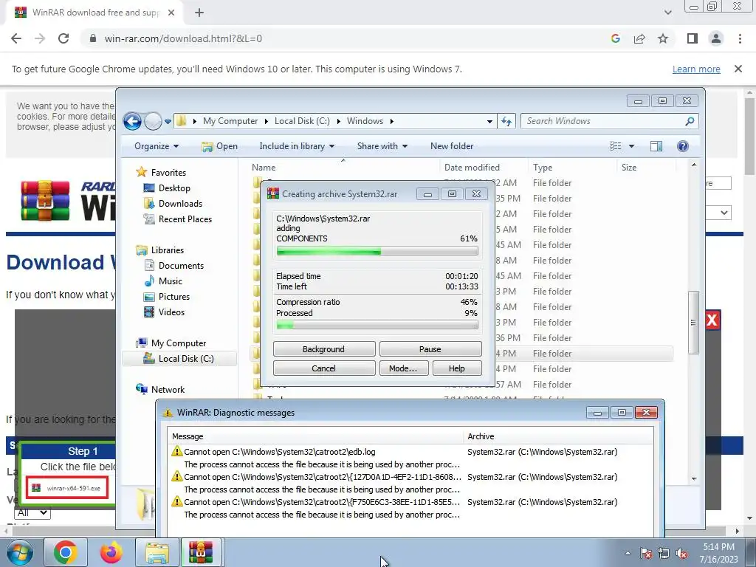756x567 pixels.
Task: Open Explorer help icon
Action: (x=683, y=146)
